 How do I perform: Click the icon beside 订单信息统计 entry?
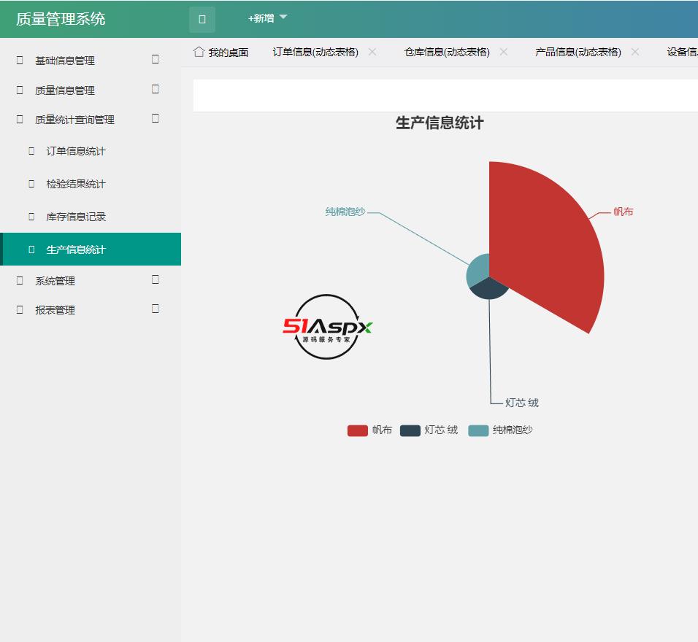(x=29, y=151)
